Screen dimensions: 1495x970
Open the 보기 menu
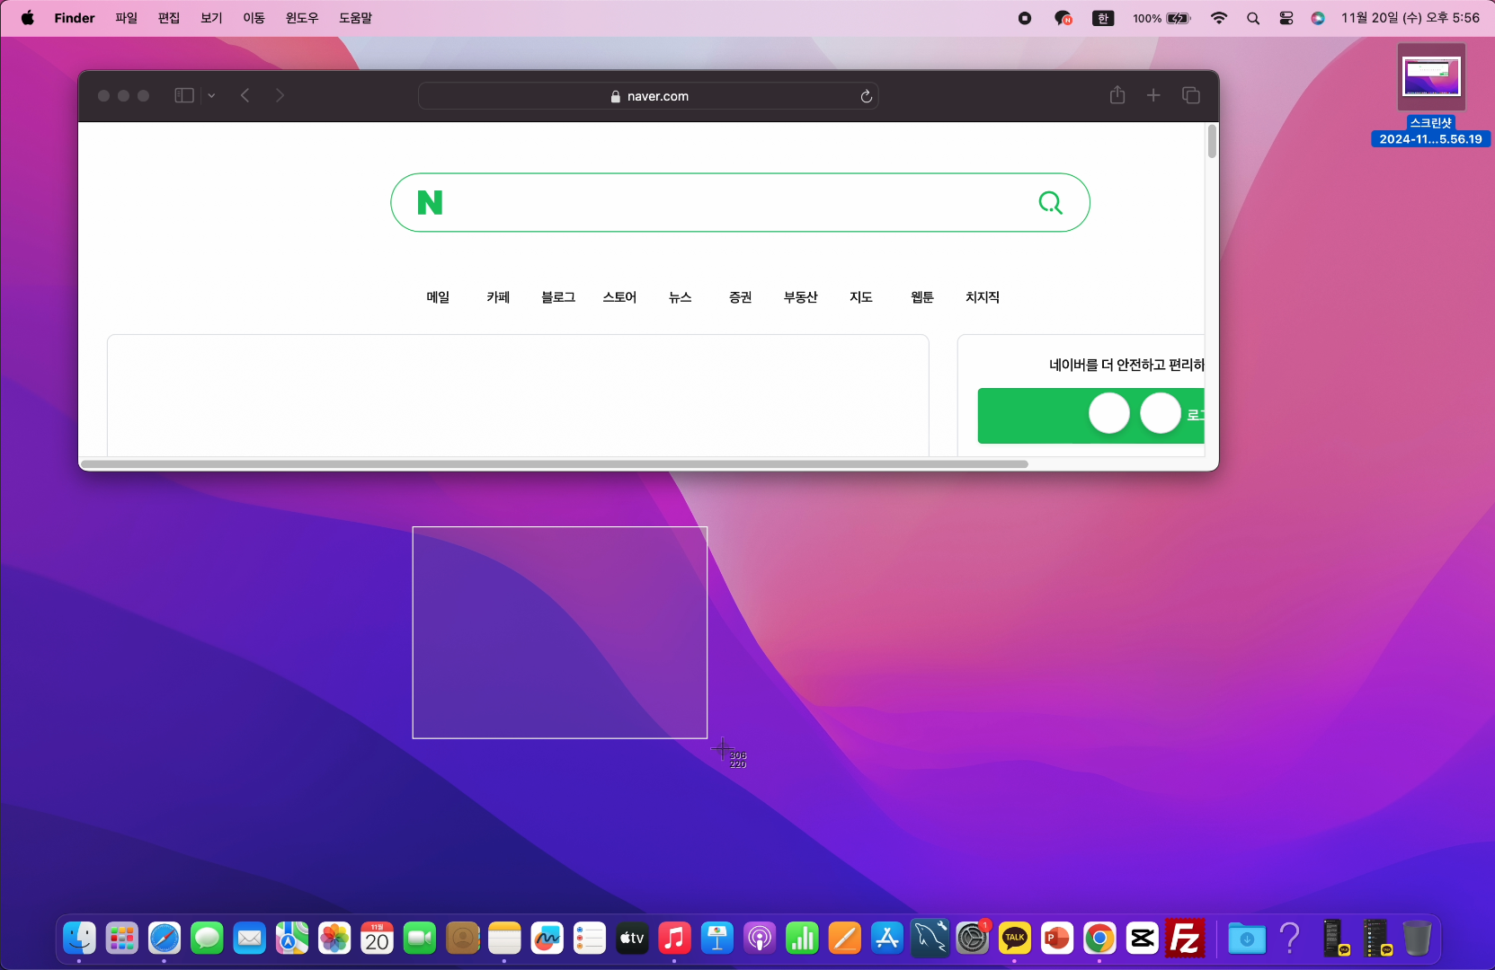click(211, 18)
